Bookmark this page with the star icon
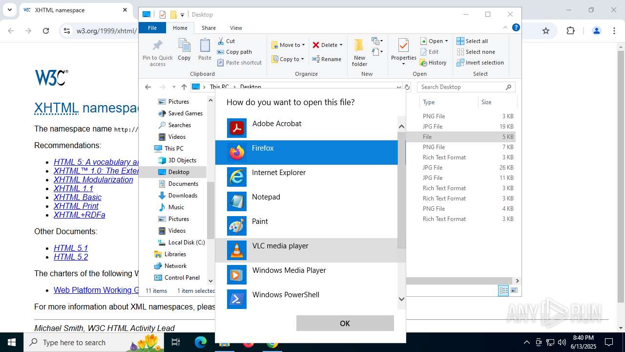This screenshot has height=352, width=625. (546, 31)
